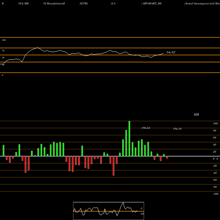Click the -5 label in mini chart
Screen dimensions: 220x220
pos(141,209)
